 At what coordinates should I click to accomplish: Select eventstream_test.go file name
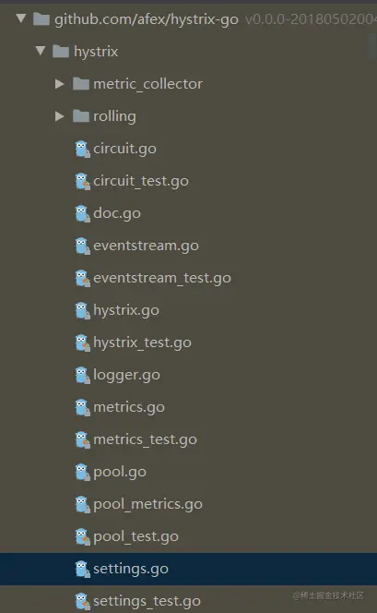pos(162,278)
